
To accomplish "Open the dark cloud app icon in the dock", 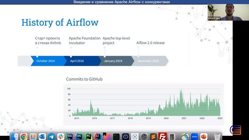I will pos(125,136).
